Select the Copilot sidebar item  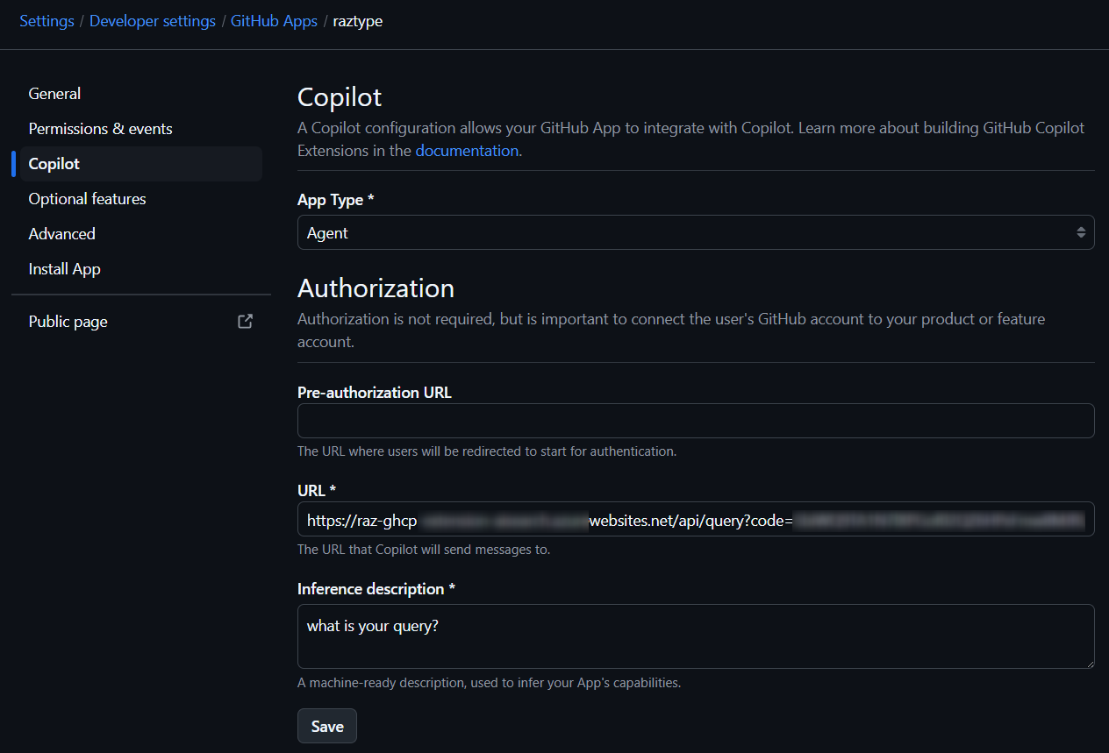(x=55, y=163)
